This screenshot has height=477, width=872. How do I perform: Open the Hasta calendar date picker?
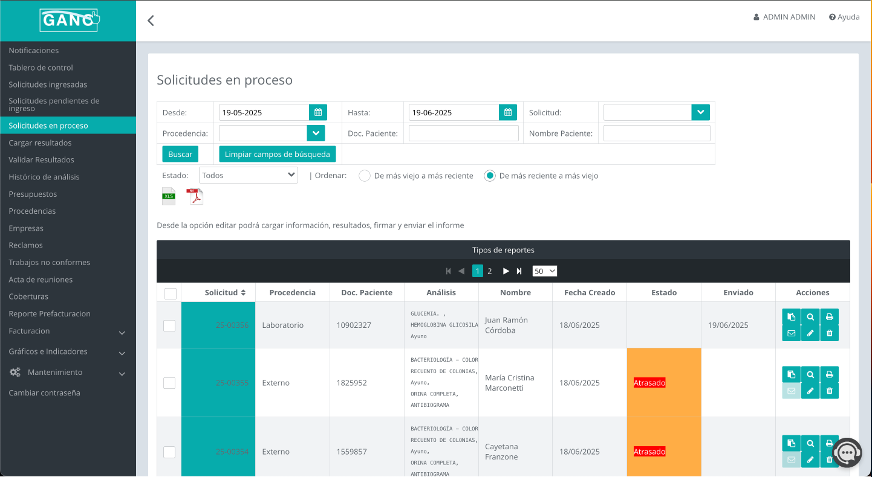point(507,112)
